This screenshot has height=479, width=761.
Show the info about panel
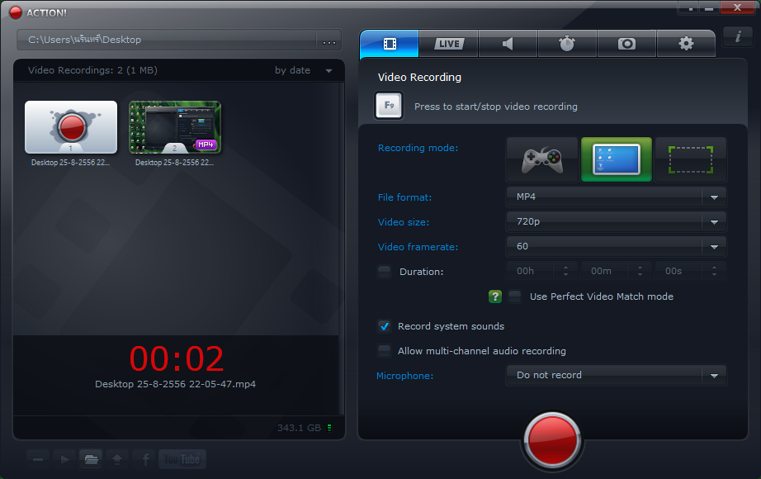738,36
